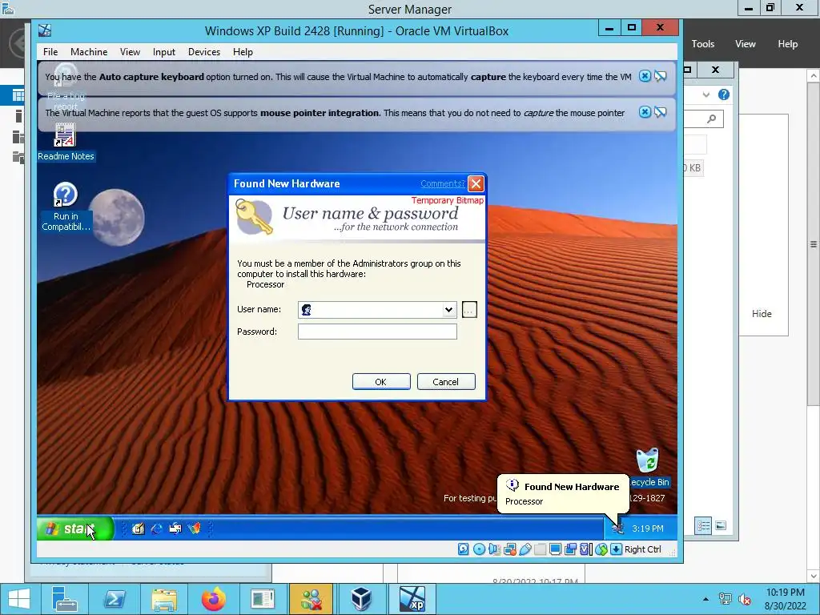820x615 pixels.
Task: Open File Explorer from host taskbar
Action: click(164, 599)
